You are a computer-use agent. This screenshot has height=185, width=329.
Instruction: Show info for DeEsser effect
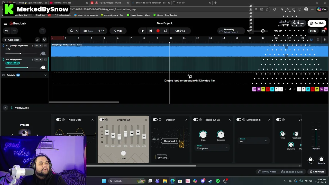pyautogui.click(x=160, y=120)
